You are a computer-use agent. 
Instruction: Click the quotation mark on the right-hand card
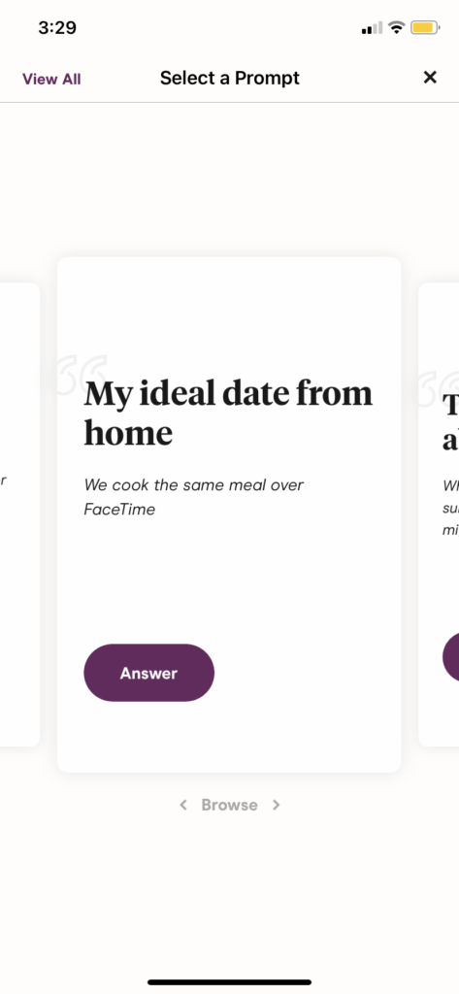point(440,388)
